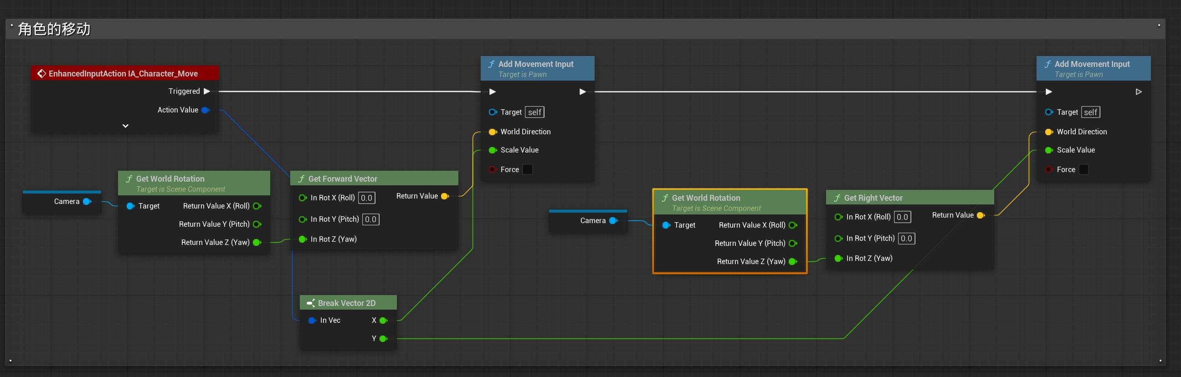Click Target pin on highlighted Get World Rotation
The image size is (1181, 377).
point(666,225)
